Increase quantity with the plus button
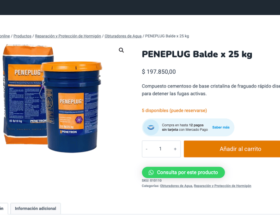 (x=175, y=149)
